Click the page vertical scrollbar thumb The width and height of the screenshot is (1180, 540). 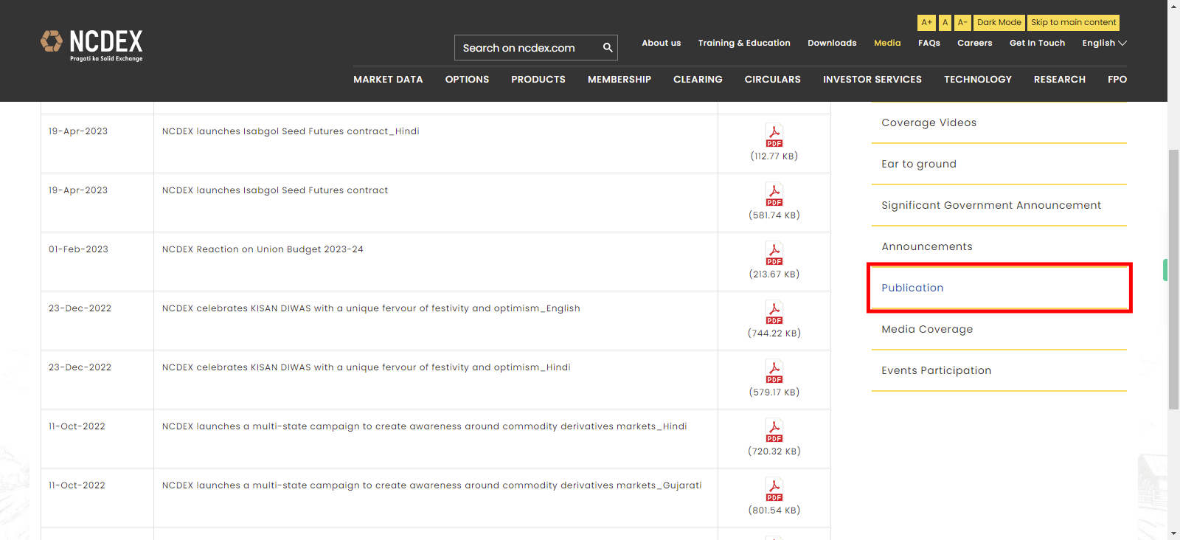[x=1173, y=279]
